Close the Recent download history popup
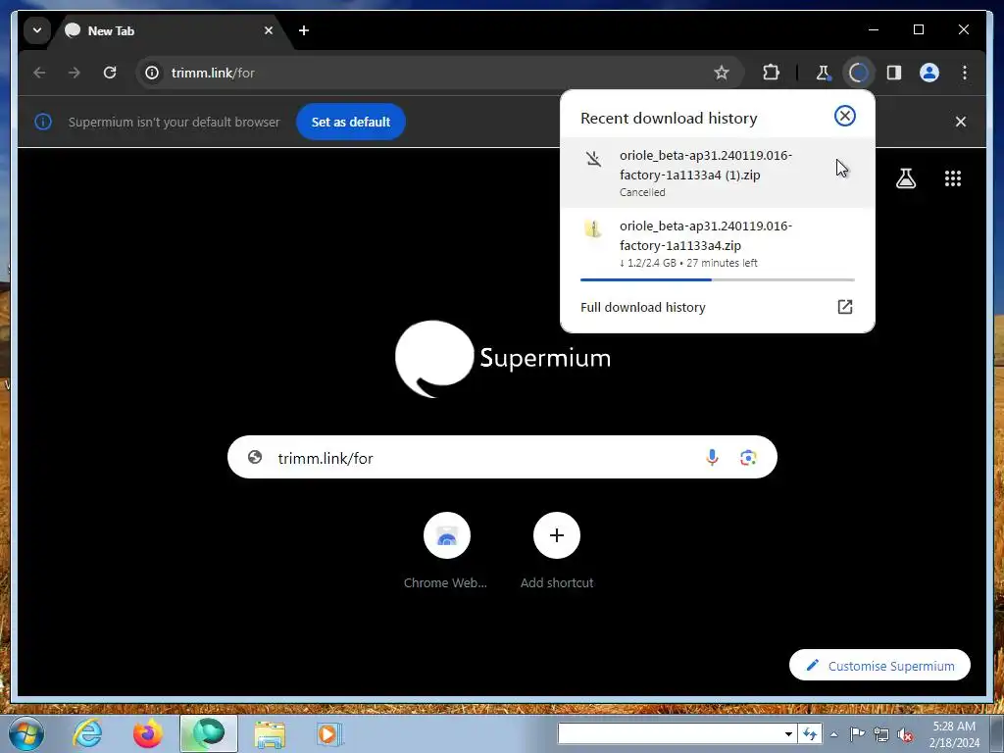Image resolution: width=1004 pixels, height=753 pixels. 845,116
